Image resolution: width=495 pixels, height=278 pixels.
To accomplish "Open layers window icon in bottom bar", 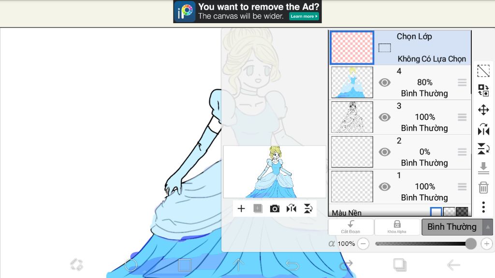I will 400,265.
